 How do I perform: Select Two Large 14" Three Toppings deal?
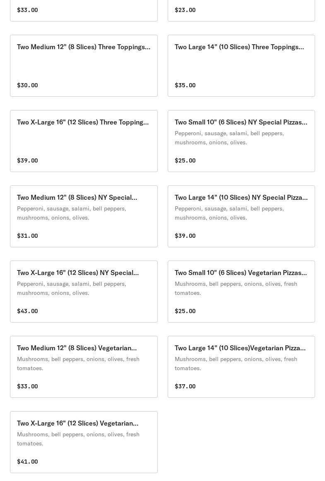point(239,47)
